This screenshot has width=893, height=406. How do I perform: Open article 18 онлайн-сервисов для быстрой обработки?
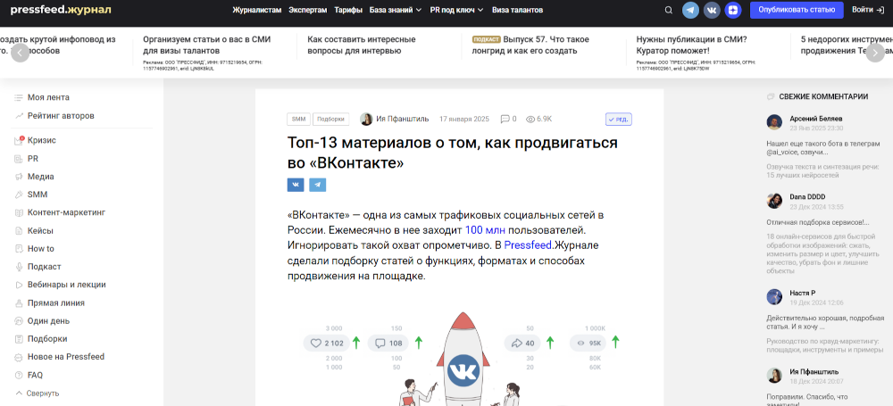point(824,253)
